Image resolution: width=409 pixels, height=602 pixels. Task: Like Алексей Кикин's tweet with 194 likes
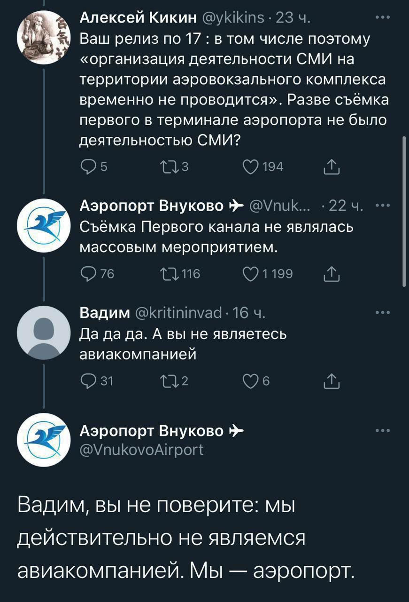(248, 166)
